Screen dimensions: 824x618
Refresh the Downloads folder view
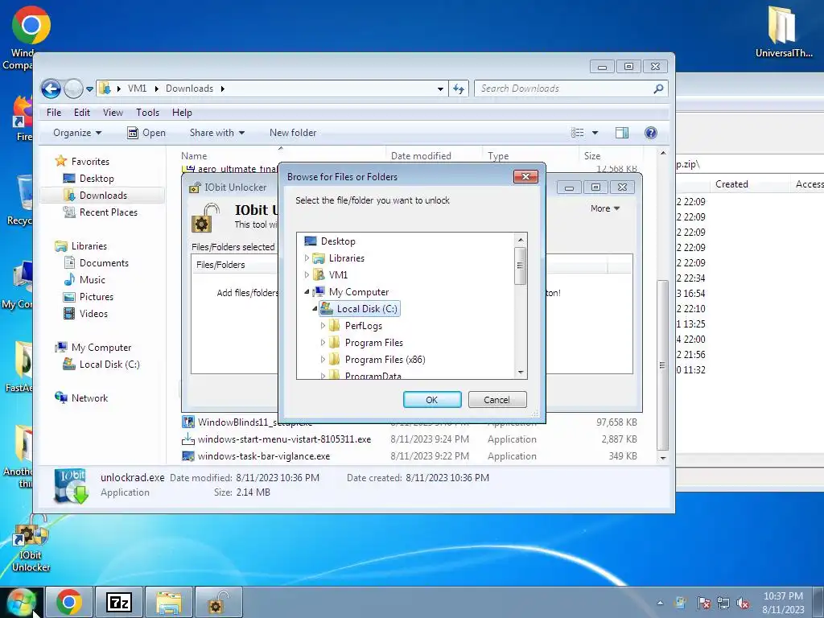tap(459, 89)
